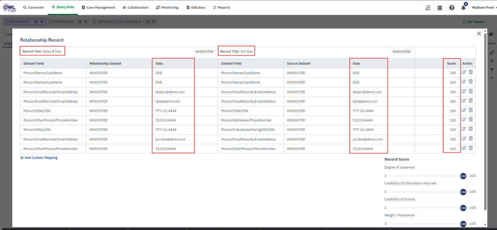This screenshot has width=497, height=230.
Task: Go to the Connector menu
Action: click(33, 7)
